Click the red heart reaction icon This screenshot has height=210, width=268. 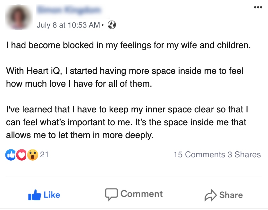[x=21, y=155]
